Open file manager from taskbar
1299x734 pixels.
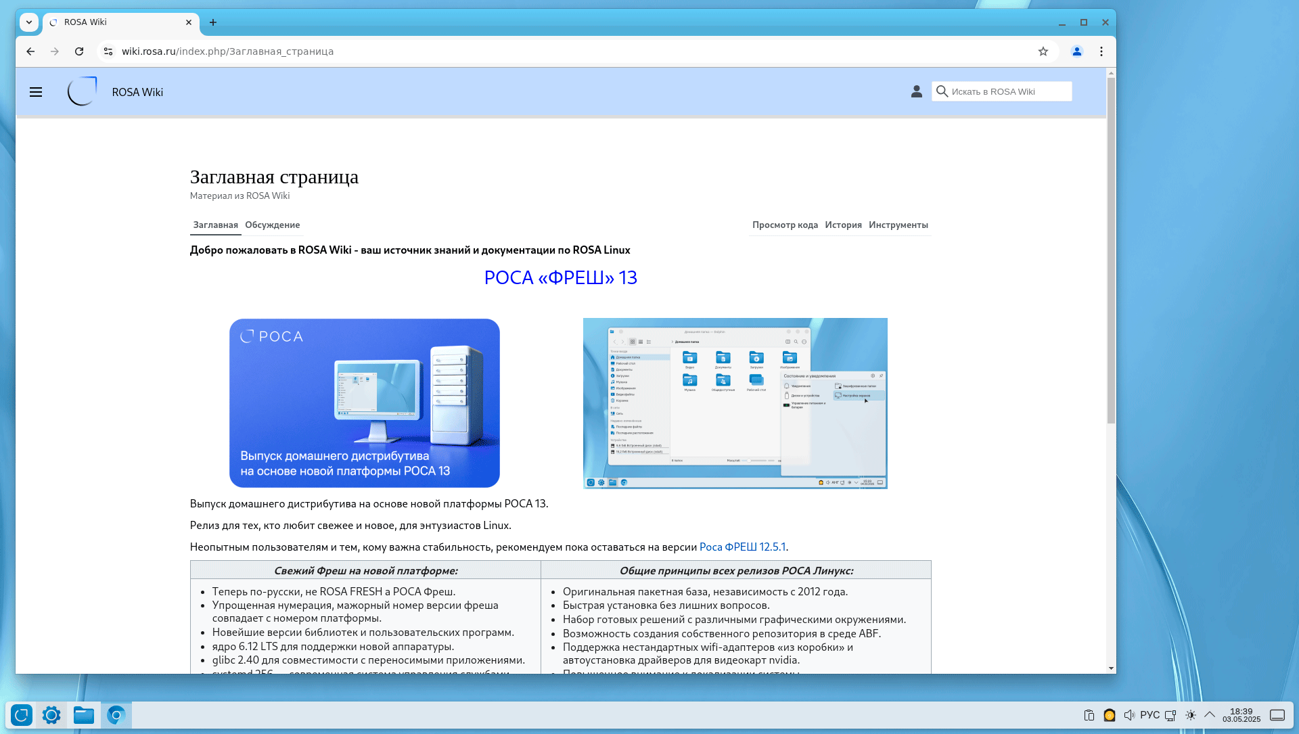(84, 715)
